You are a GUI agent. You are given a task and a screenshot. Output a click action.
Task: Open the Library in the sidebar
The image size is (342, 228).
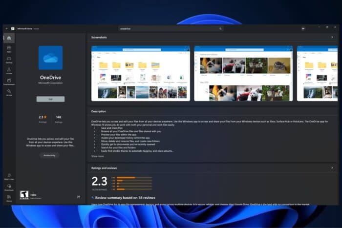tap(9, 198)
